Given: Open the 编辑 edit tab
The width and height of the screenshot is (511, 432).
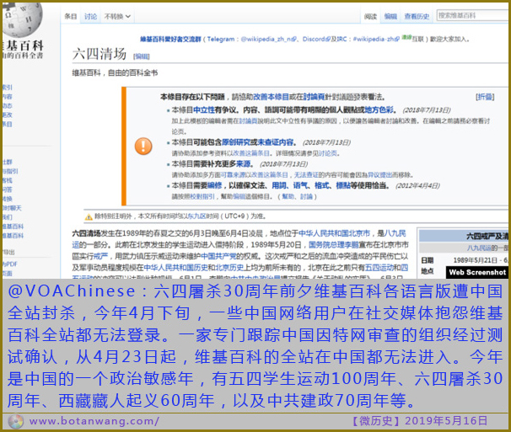Looking at the screenshot, I should 390,16.
